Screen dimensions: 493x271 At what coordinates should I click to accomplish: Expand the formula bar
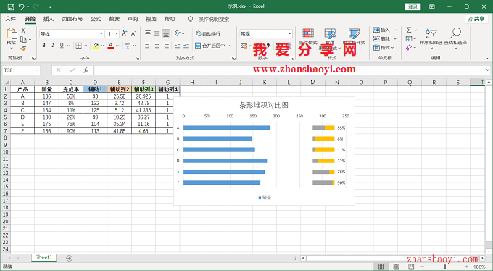488,70
